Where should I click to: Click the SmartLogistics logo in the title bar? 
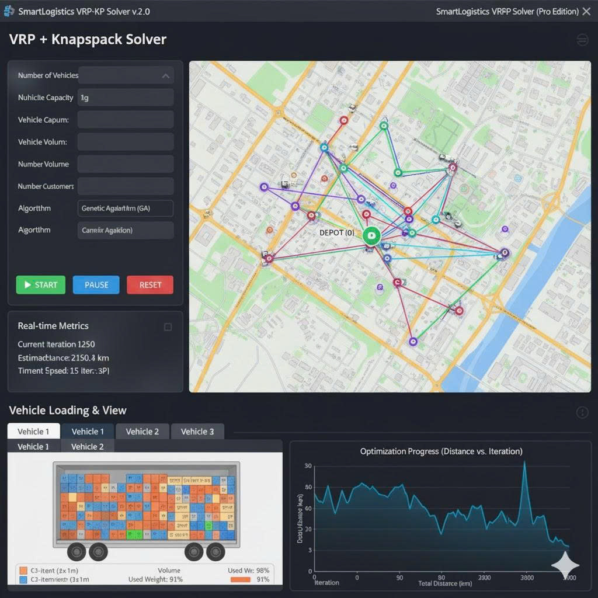click(x=8, y=11)
